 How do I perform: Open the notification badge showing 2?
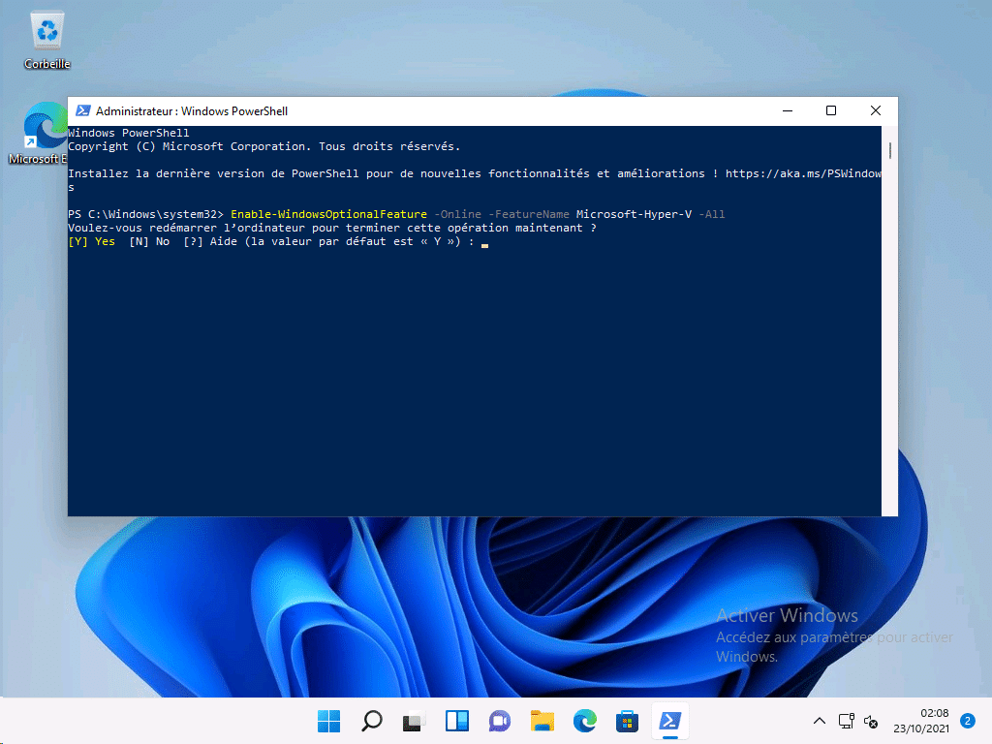coord(968,721)
